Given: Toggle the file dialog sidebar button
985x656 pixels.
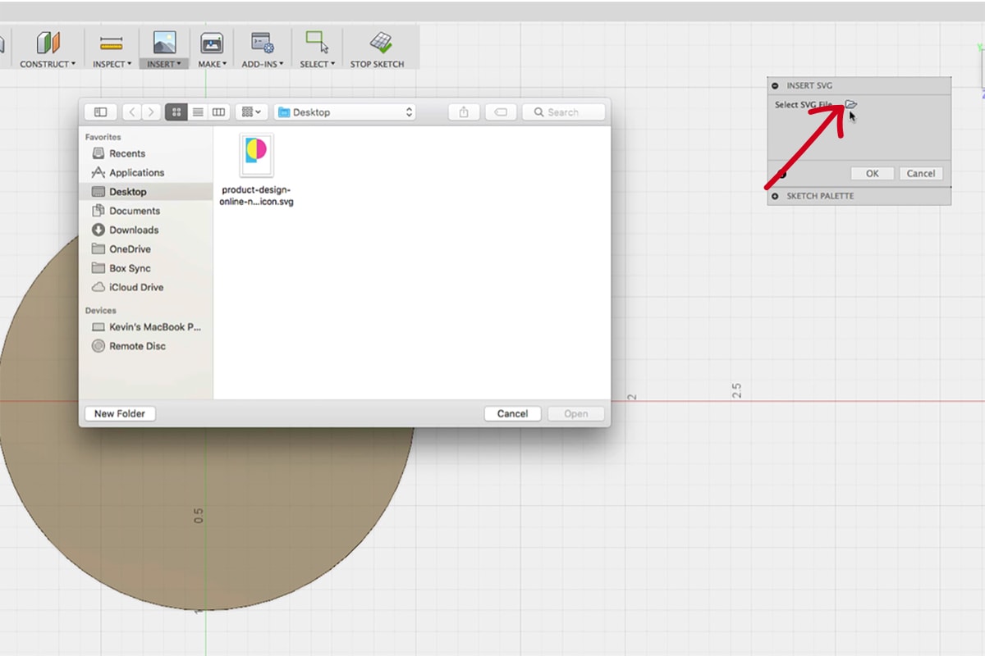Looking at the screenshot, I should (101, 112).
